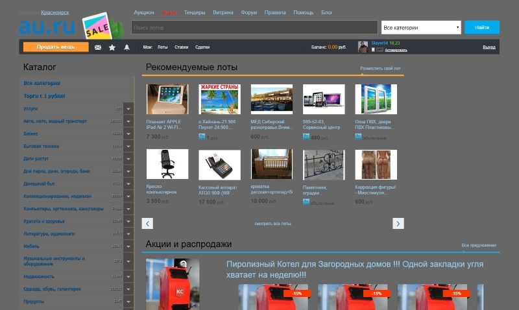Select Компьютеры, оргтехника, канцтовары category
This screenshot has width=519, height=310.
[63, 209]
